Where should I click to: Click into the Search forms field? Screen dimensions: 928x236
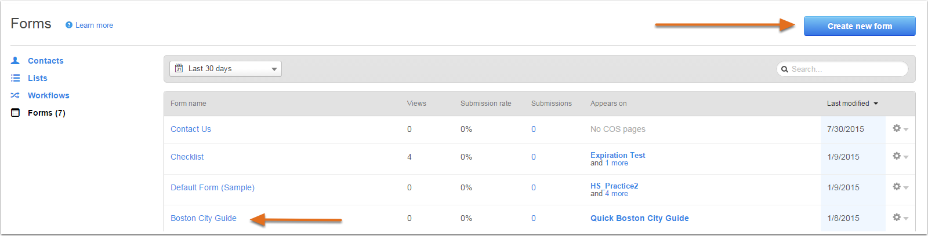coord(842,69)
